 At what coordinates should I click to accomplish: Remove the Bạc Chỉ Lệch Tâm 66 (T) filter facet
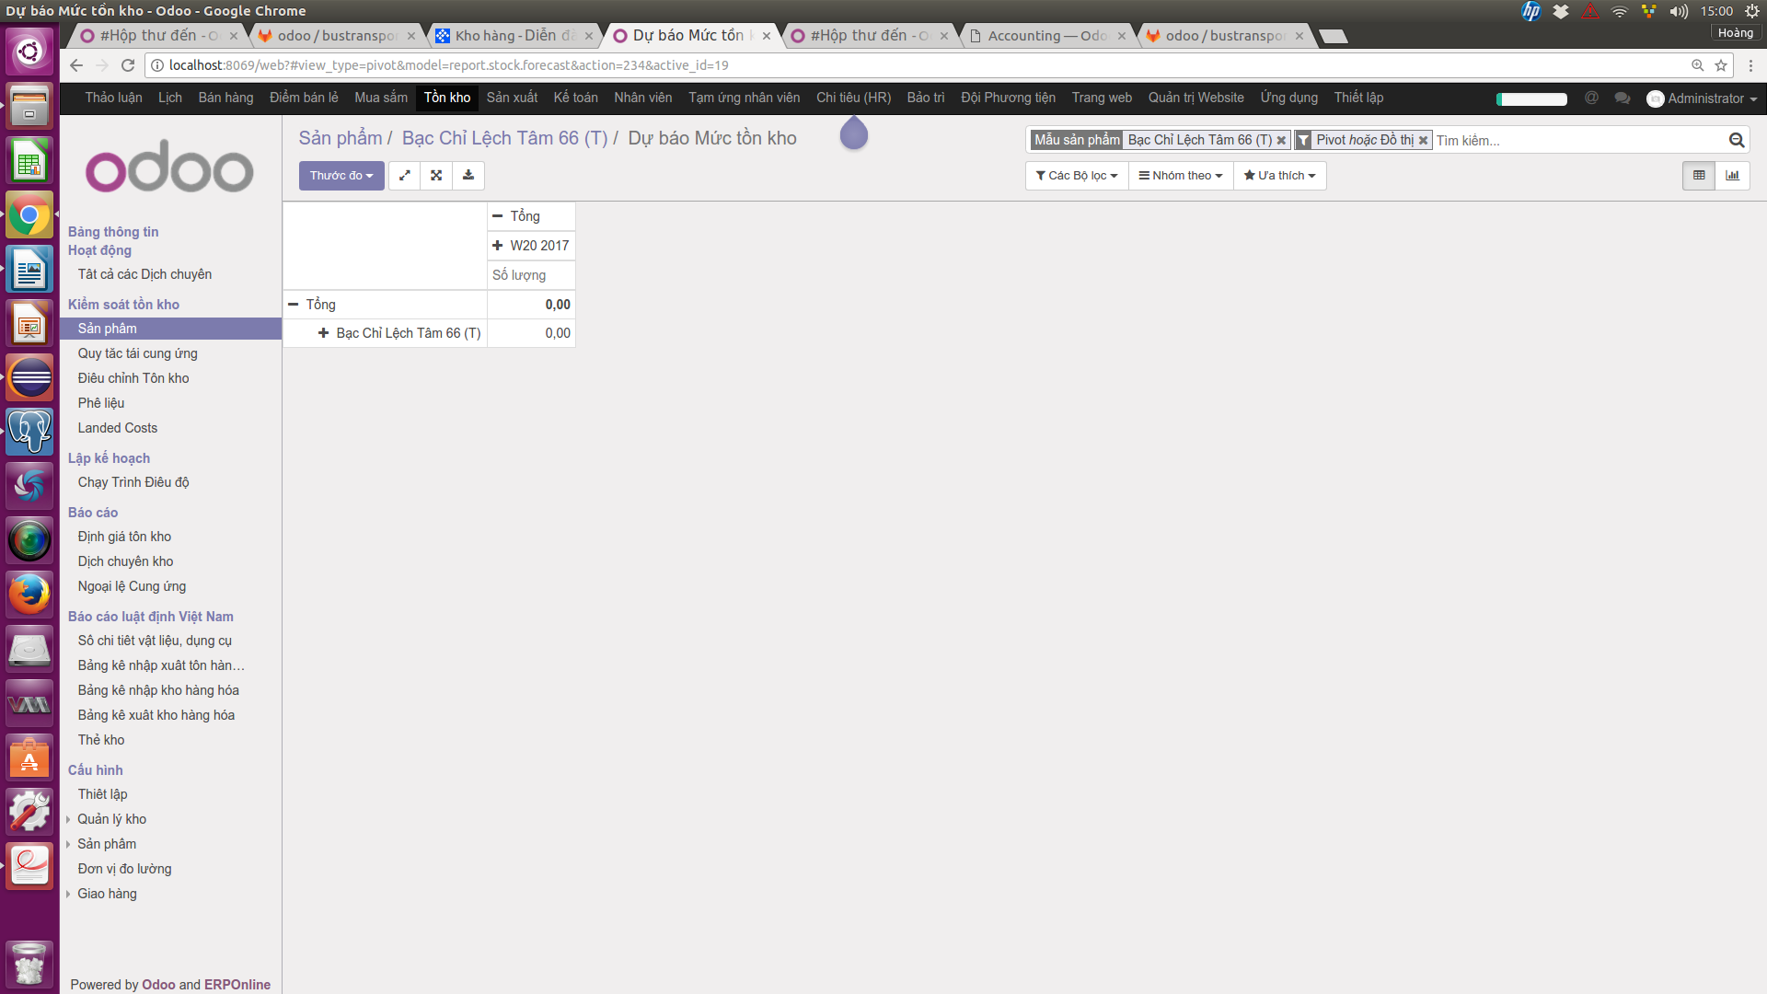tap(1281, 141)
